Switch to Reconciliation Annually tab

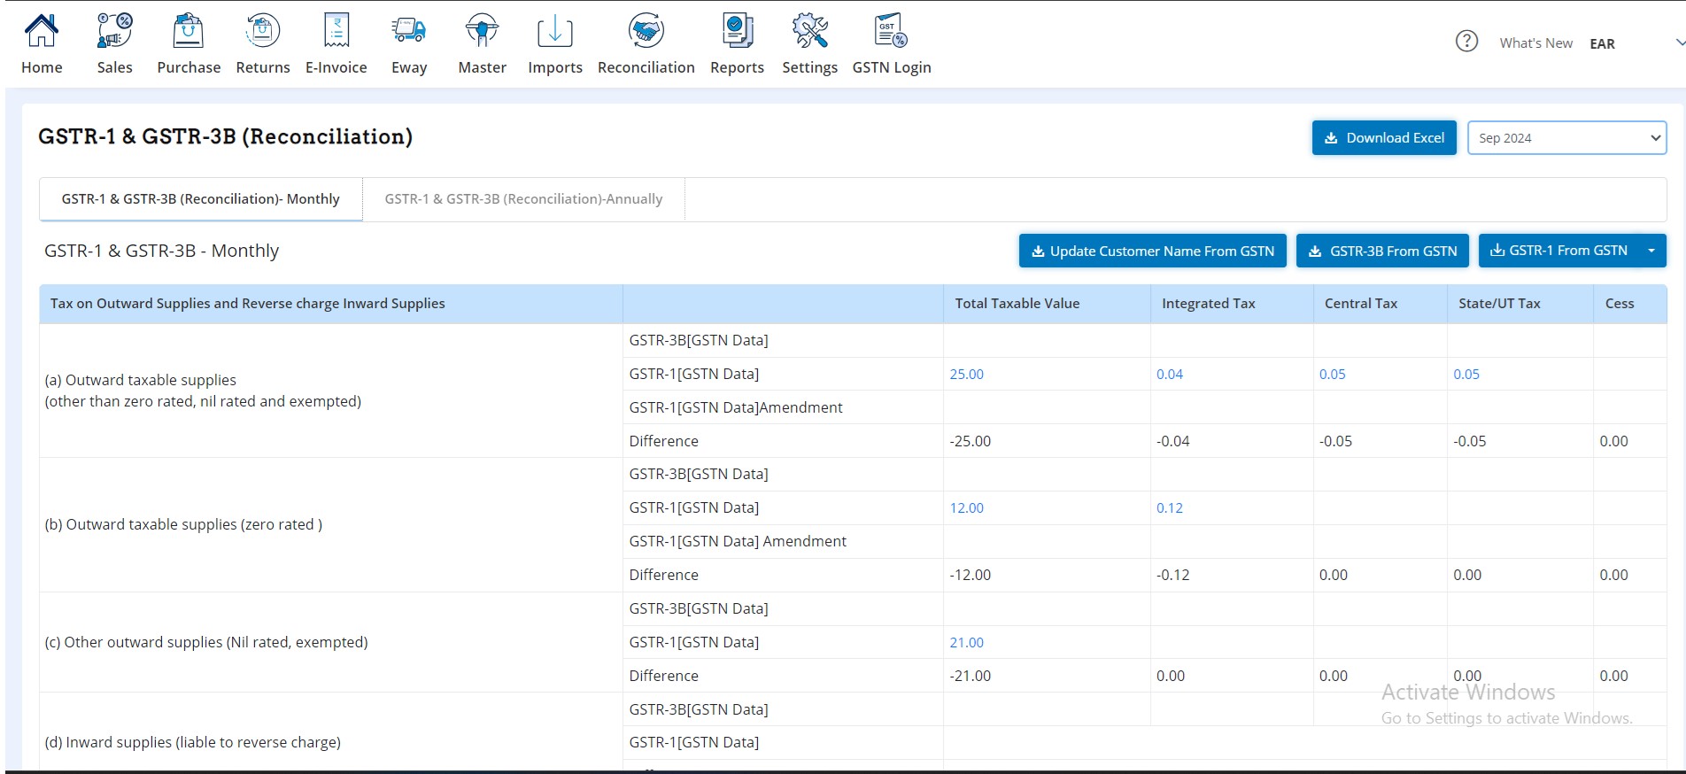pyautogui.click(x=523, y=199)
